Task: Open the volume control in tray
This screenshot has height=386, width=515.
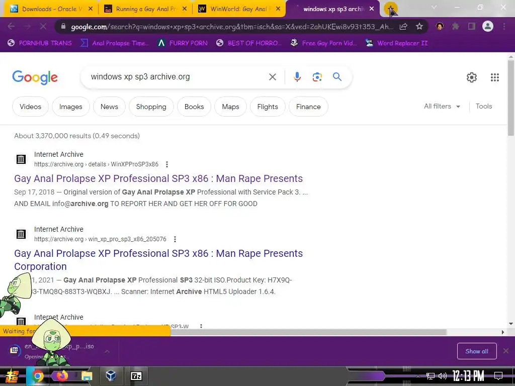Action: [x=443, y=376]
